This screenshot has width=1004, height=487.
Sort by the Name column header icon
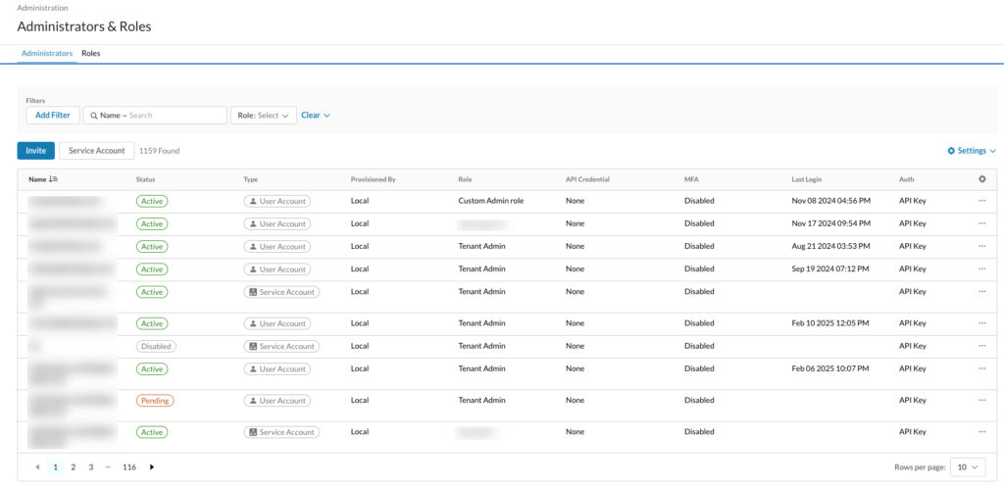pyautogui.click(x=54, y=180)
